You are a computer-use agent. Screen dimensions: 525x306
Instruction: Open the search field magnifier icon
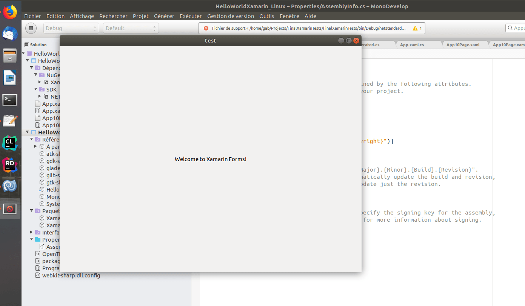[510, 28]
